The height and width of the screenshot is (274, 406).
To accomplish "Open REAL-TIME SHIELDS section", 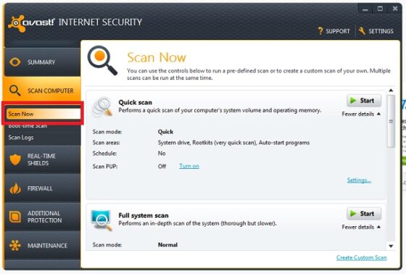I will [42, 159].
